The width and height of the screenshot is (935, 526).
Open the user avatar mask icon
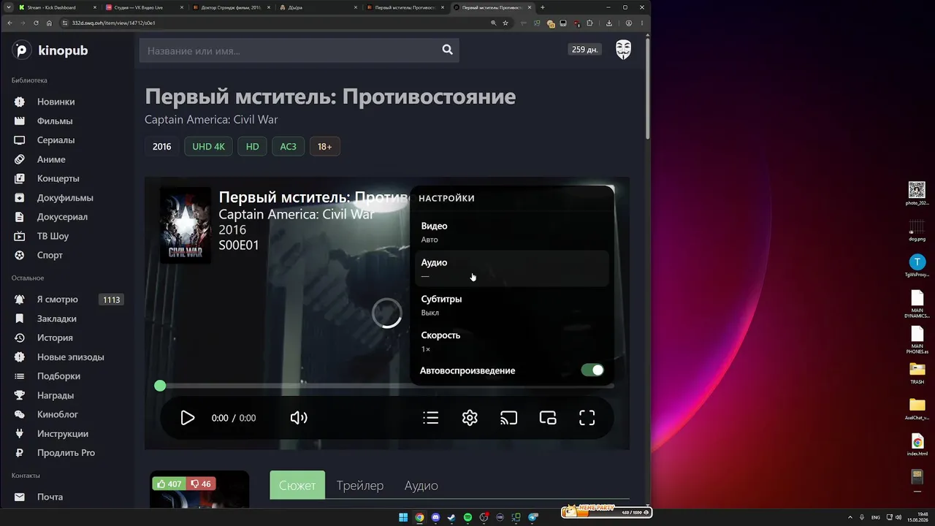(623, 50)
